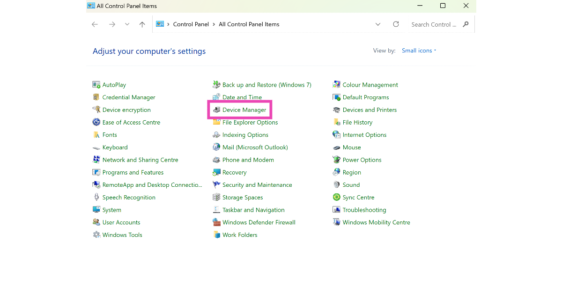Open the Sound speaker icon

click(x=336, y=185)
